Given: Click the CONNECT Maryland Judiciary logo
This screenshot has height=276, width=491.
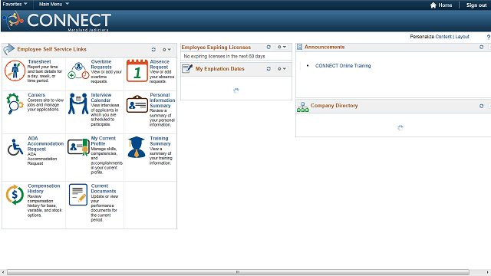Looking at the screenshot, I should click(x=57, y=21).
